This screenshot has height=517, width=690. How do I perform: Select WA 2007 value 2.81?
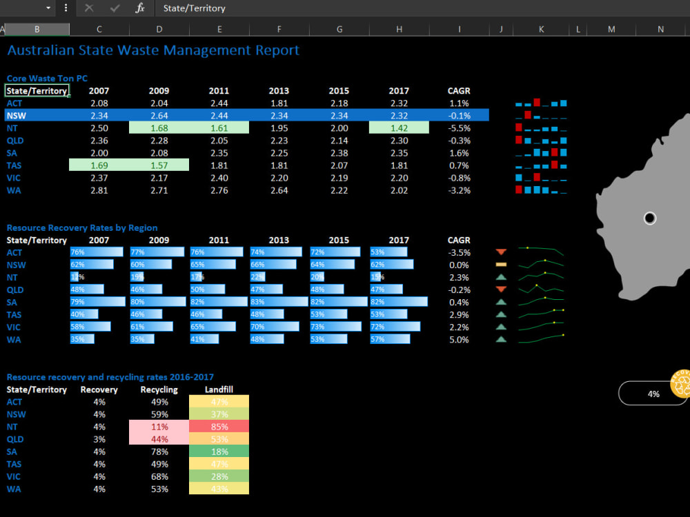click(99, 190)
